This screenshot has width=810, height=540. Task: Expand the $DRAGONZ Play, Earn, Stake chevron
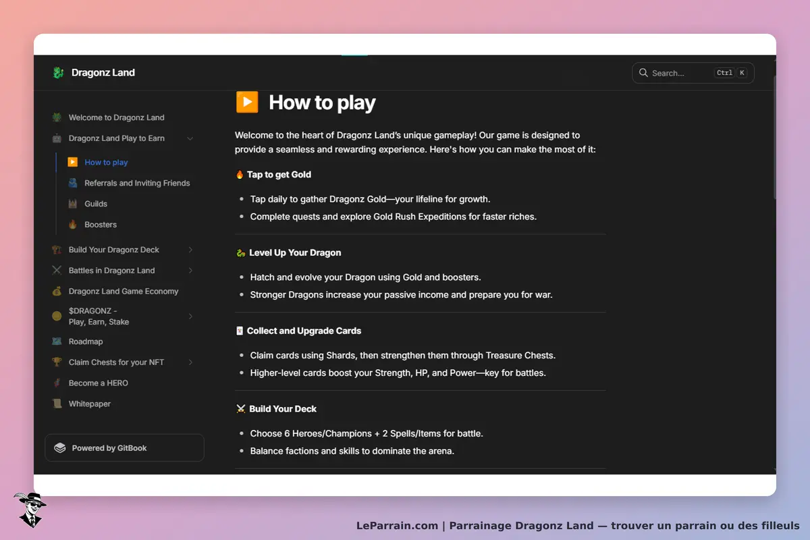pyautogui.click(x=190, y=316)
